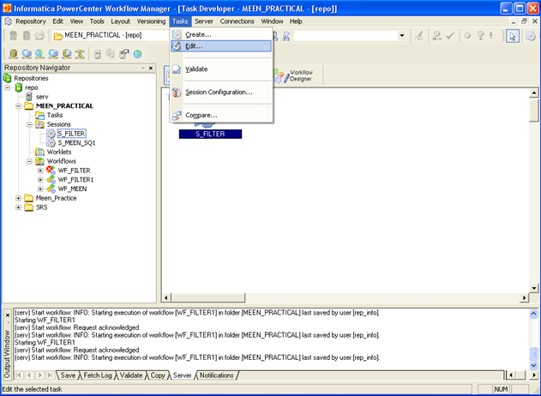The height and width of the screenshot is (396, 541).
Task: Expand the SRS folder
Action: click(18, 207)
